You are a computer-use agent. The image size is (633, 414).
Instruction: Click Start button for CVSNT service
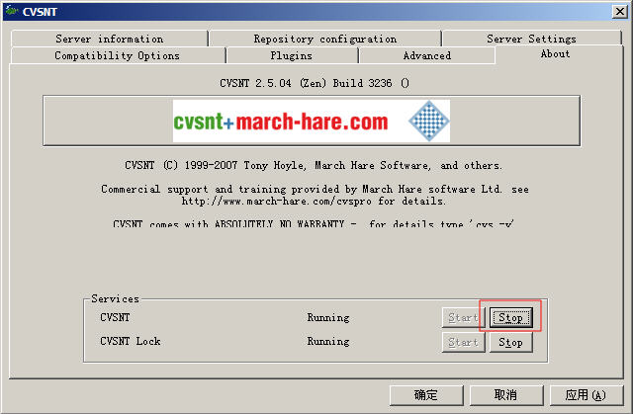tap(463, 317)
